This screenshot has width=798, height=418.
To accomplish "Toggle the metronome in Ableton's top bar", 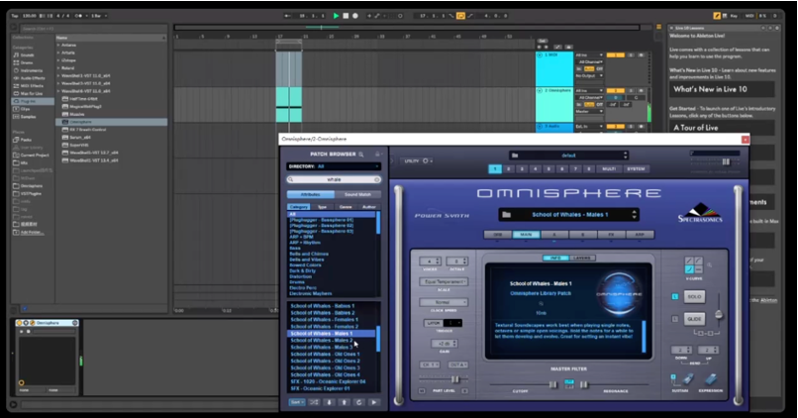I will pos(79,16).
